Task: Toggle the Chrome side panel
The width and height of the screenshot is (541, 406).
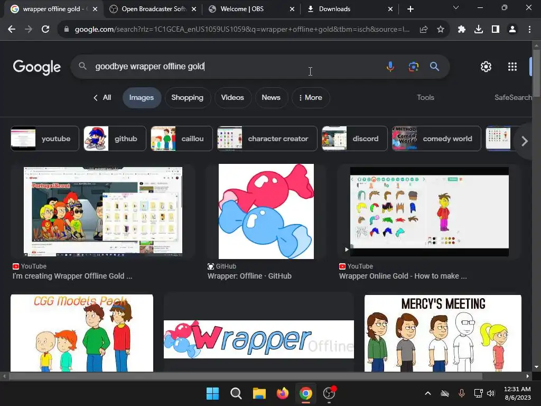Action: 496,30
